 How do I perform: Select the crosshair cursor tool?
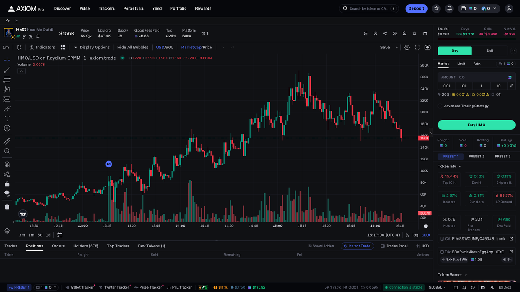click(x=7, y=60)
